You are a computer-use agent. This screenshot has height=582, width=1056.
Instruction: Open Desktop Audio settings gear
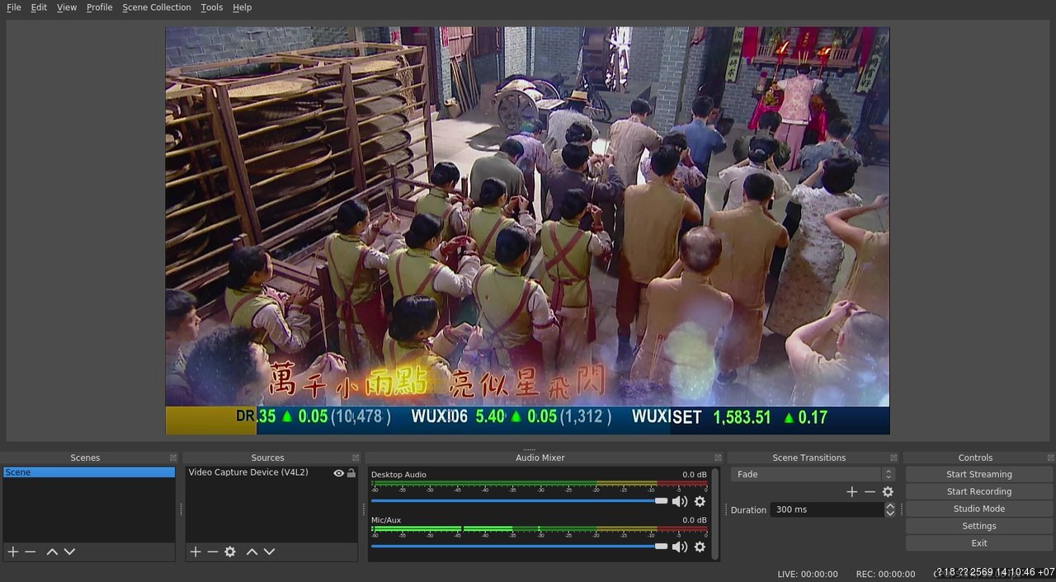point(700,501)
